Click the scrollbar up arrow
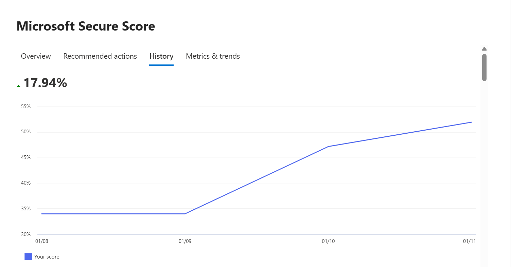Viewport: 511px width, 267px height. [x=484, y=49]
